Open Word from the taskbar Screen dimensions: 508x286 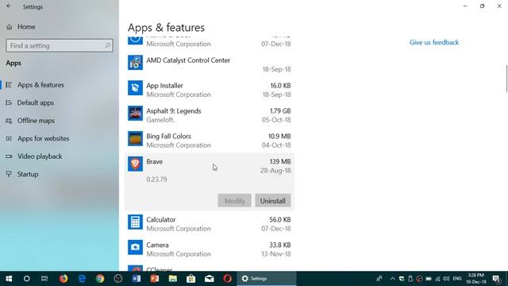point(137,279)
